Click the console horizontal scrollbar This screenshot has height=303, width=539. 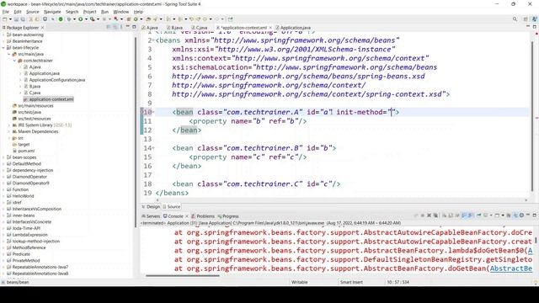tap(182, 275)
